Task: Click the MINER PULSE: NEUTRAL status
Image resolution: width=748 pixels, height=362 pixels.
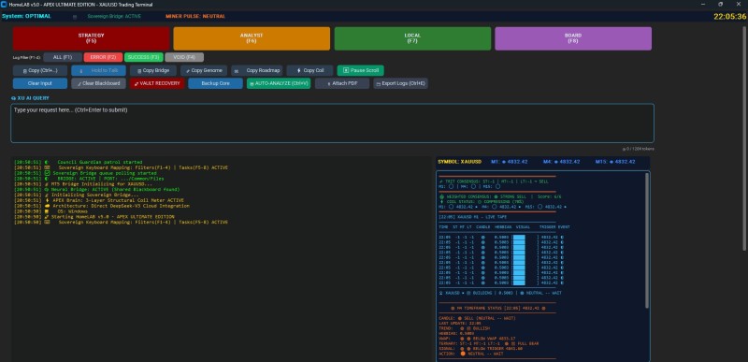Action: pyautogui.click(x=195, y=16)
